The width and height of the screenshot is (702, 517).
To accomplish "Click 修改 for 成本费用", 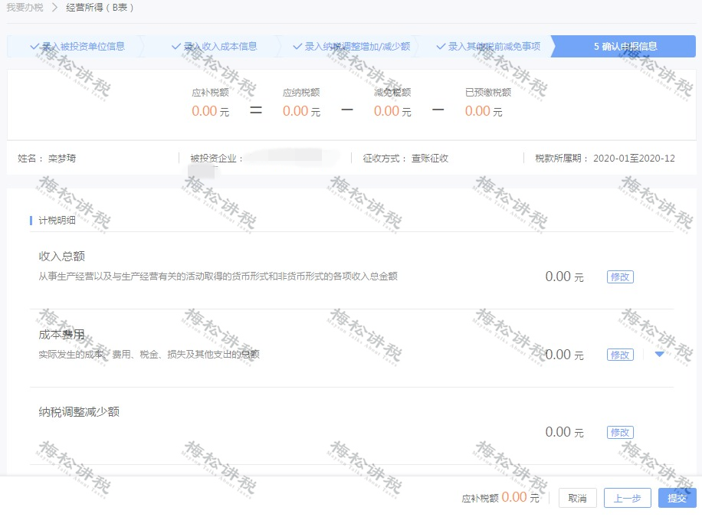I will point(620,355).
